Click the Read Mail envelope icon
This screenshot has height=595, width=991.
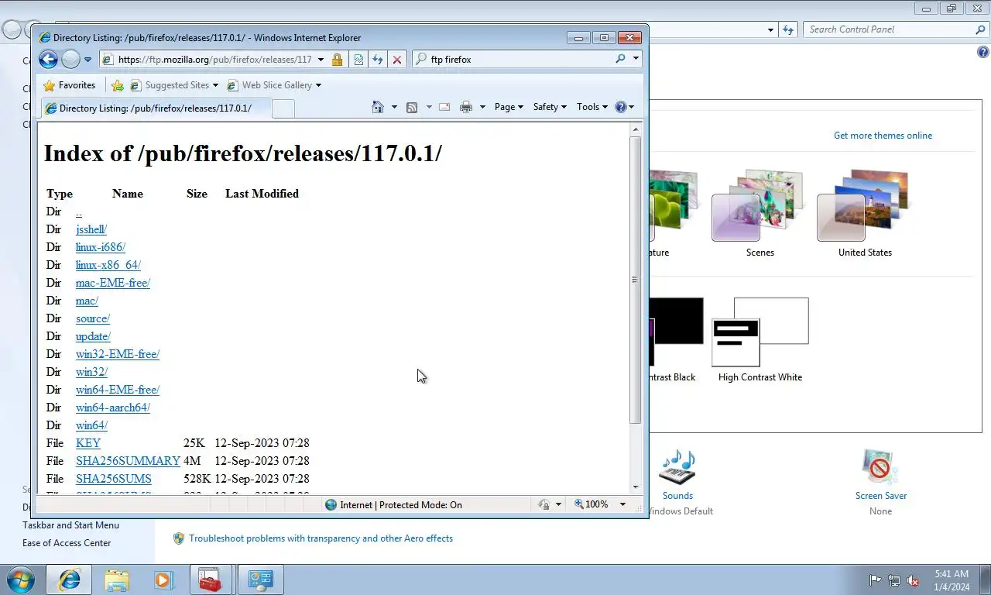[444, 107]
